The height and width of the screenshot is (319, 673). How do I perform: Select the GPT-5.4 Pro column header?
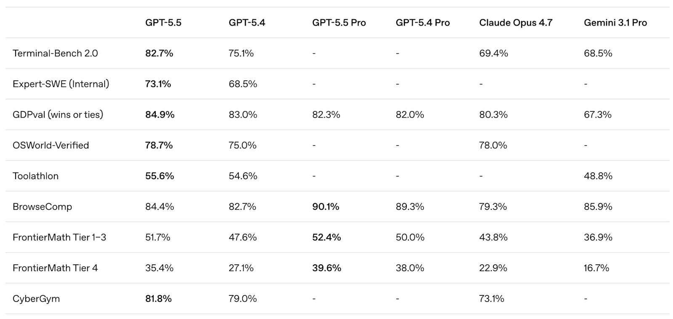(x=423, y=23)
